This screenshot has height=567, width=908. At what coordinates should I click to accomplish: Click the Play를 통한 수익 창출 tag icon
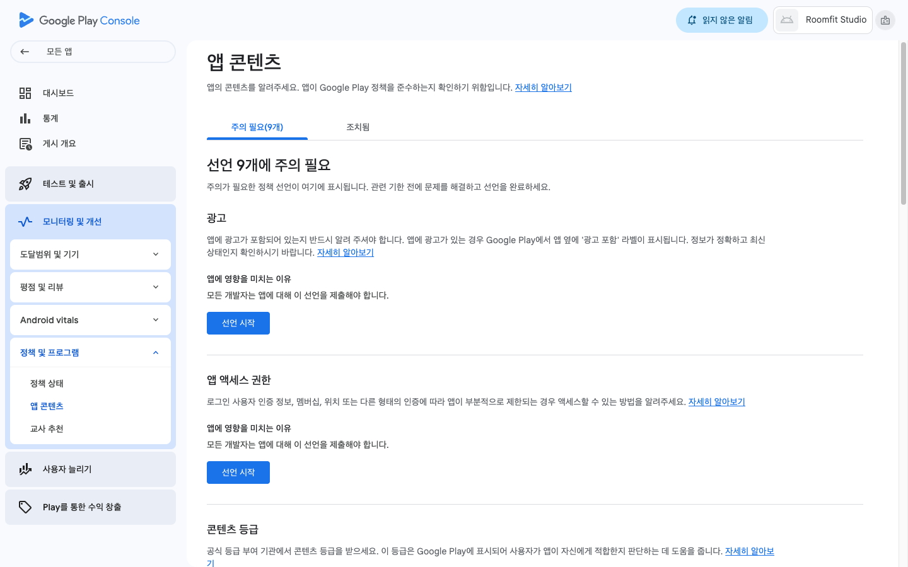pos(25,507)
